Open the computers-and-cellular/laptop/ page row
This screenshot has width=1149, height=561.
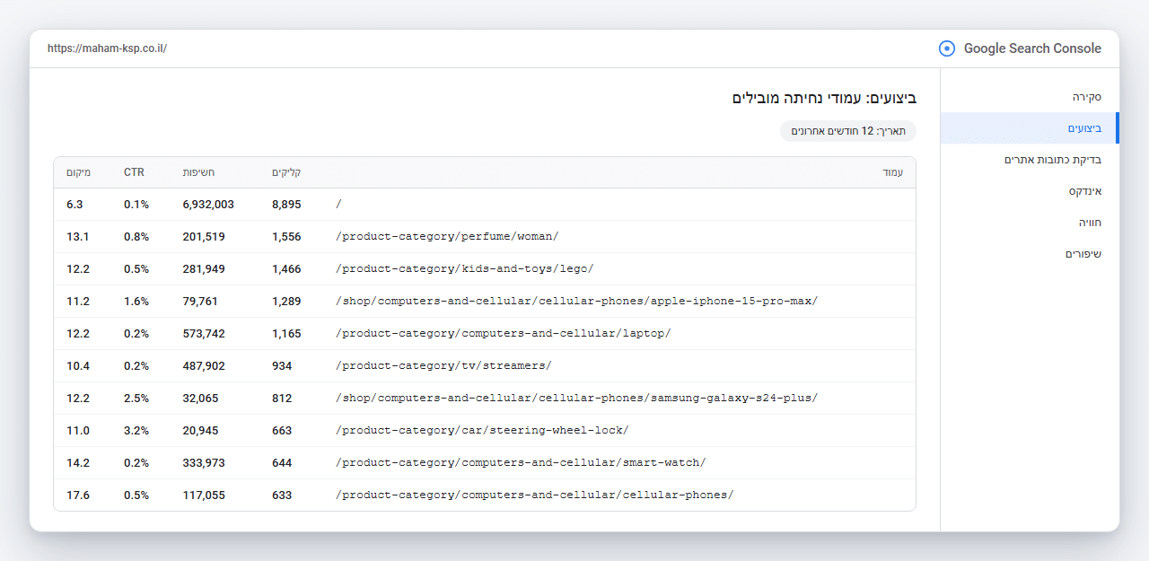tap(485, 334)
